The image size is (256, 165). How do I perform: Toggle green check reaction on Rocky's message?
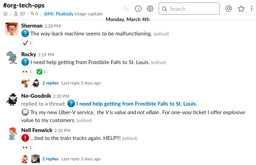pos(42,72)
